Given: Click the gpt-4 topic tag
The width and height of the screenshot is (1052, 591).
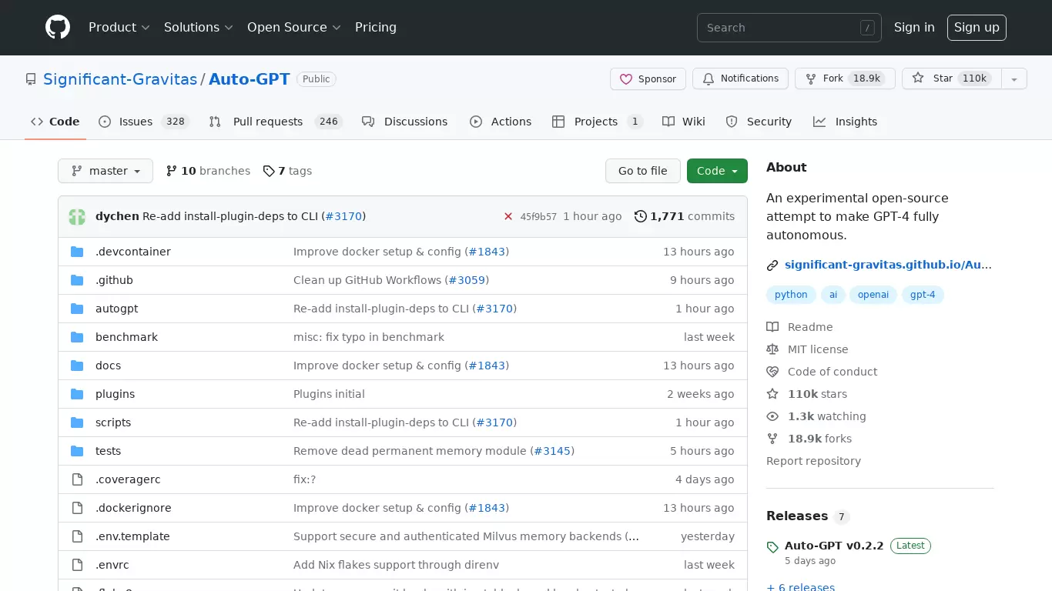Looking at the screenshot, I should click(x=923, y=295).
